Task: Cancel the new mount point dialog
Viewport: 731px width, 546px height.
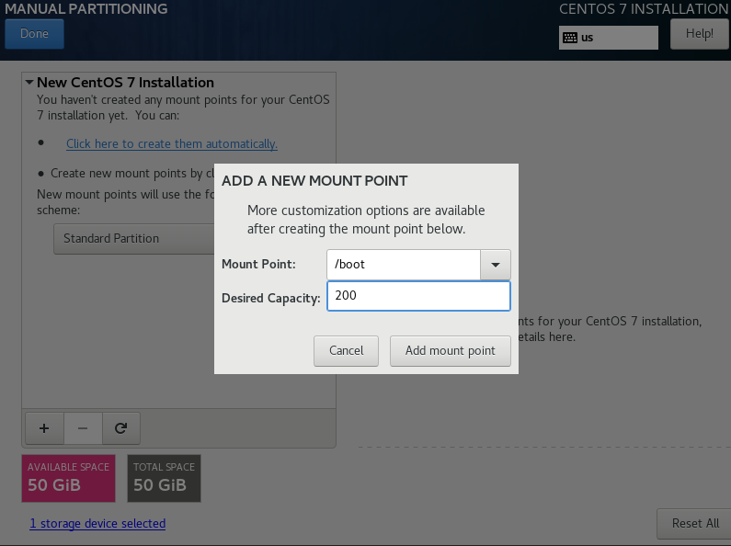Action: click(x=347, y=350)
